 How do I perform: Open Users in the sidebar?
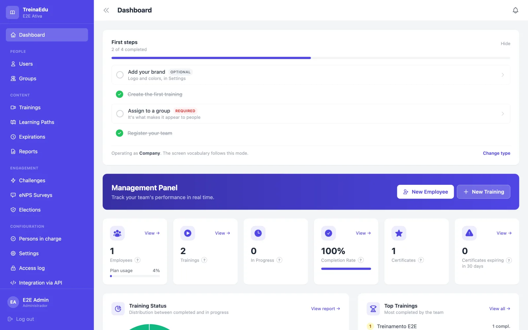(47, 64)
